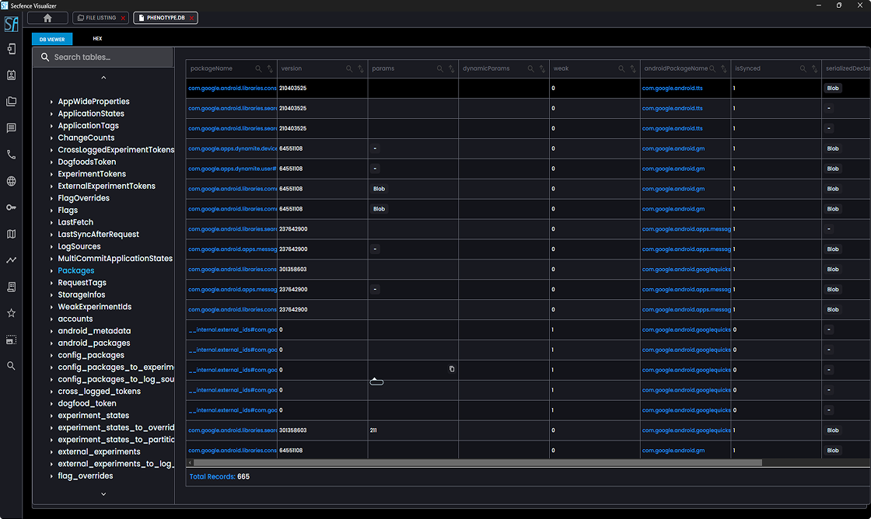Image resolution: width=871 pixels, height=519 pixels.
Task: Open the passwords key icon
Action: pyautogui.click(x=11, y=207)
